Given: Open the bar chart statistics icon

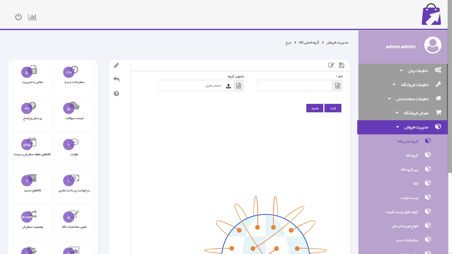Looking at the screenshot, I should 33,17.
